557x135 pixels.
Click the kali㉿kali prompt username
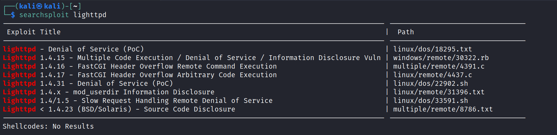click(40, 6)
